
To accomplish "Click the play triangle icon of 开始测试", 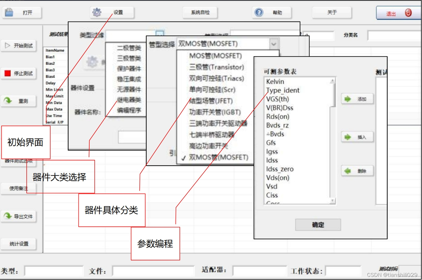I will point(8,46).
